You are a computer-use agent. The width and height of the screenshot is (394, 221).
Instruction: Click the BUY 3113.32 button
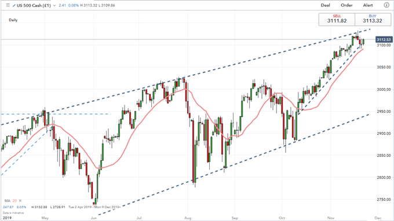pos(373,19)
